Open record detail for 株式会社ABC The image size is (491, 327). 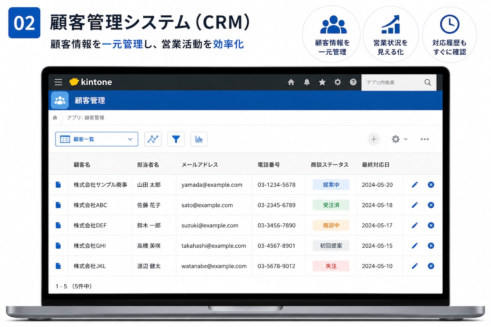[x=58, y=205]
